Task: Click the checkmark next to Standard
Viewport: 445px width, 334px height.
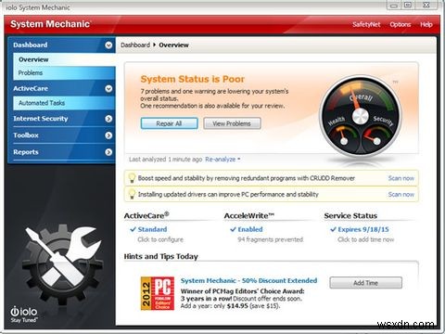Action: point(133,229)
